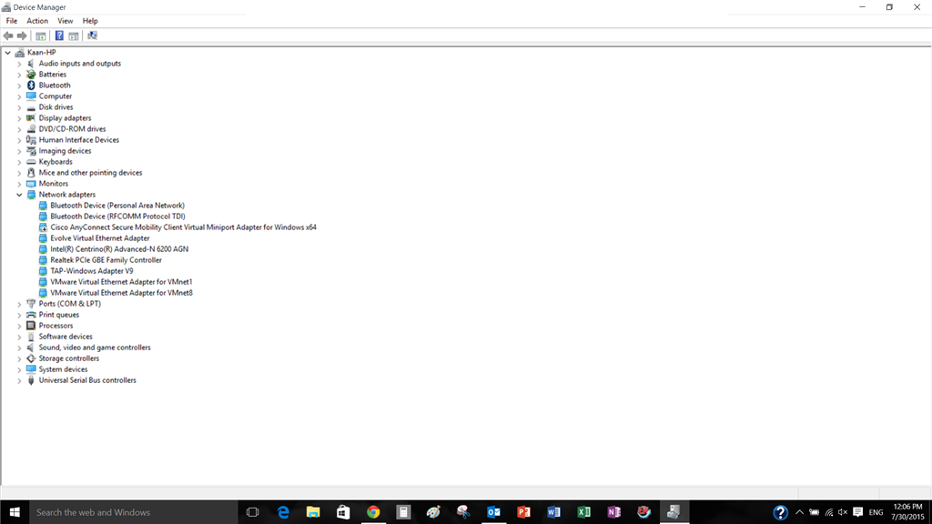Open the Help menu

point(90,21)
